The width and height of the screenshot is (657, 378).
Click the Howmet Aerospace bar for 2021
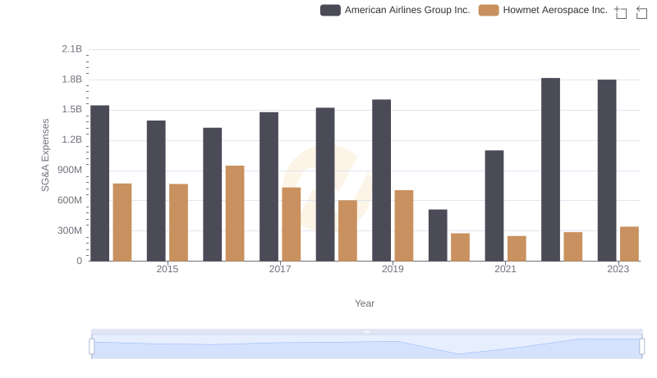tap(517, 248)
